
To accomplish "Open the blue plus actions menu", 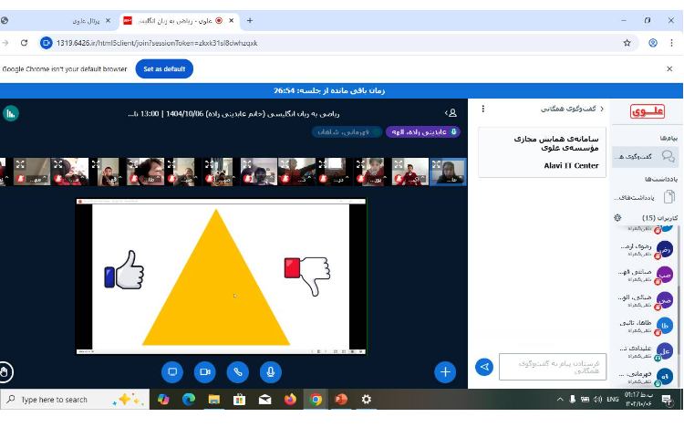I will point(445,371).
